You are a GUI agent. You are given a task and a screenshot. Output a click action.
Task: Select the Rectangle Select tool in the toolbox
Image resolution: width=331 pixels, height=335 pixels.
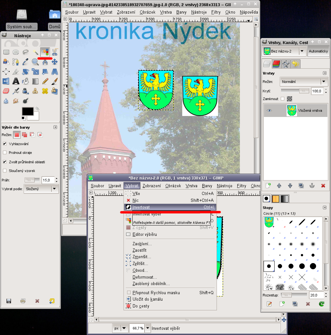click(x=6, y=52)
